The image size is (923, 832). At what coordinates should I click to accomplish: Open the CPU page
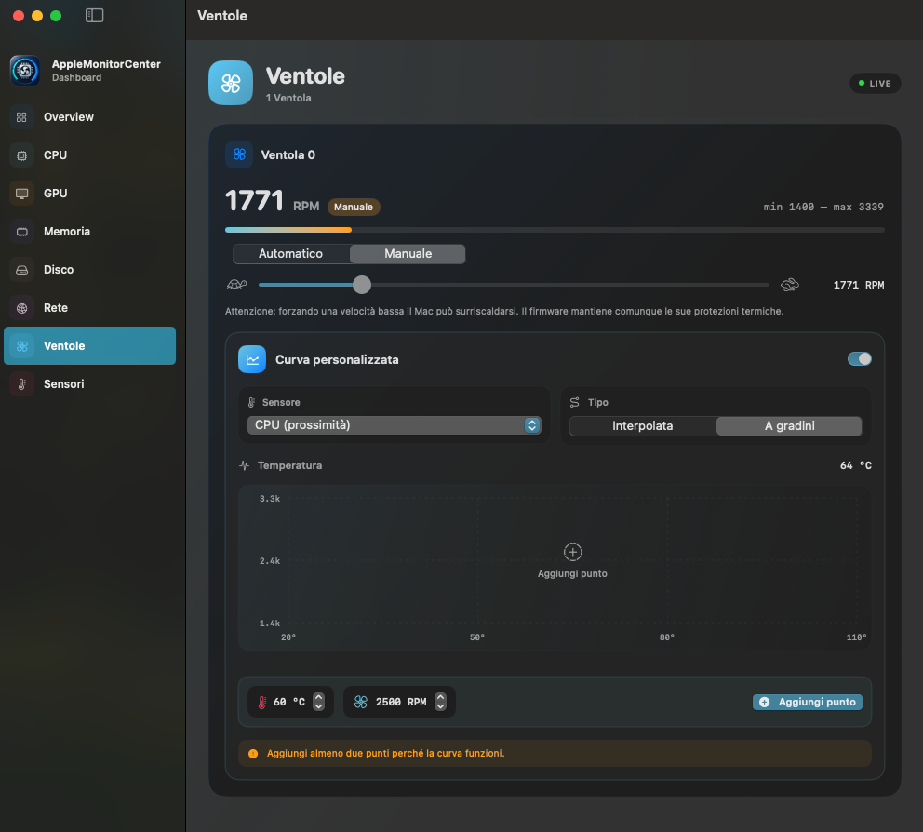(89, 155)
